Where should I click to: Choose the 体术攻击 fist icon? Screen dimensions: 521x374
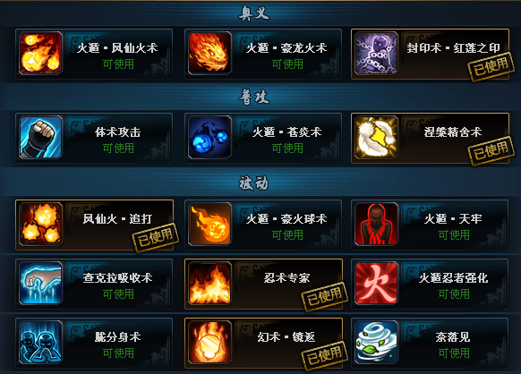point(40,137)
